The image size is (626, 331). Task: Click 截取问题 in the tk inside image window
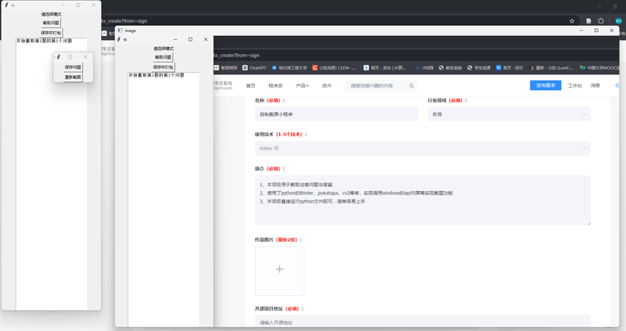(x=164, y=57)
